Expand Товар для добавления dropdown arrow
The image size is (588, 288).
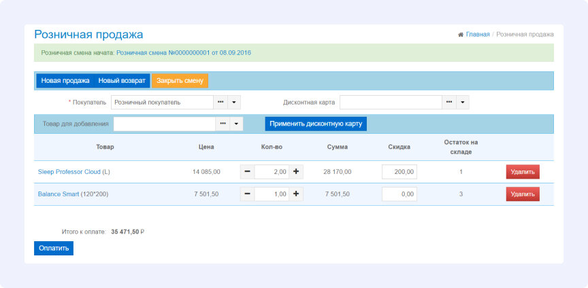pos(236,124)
